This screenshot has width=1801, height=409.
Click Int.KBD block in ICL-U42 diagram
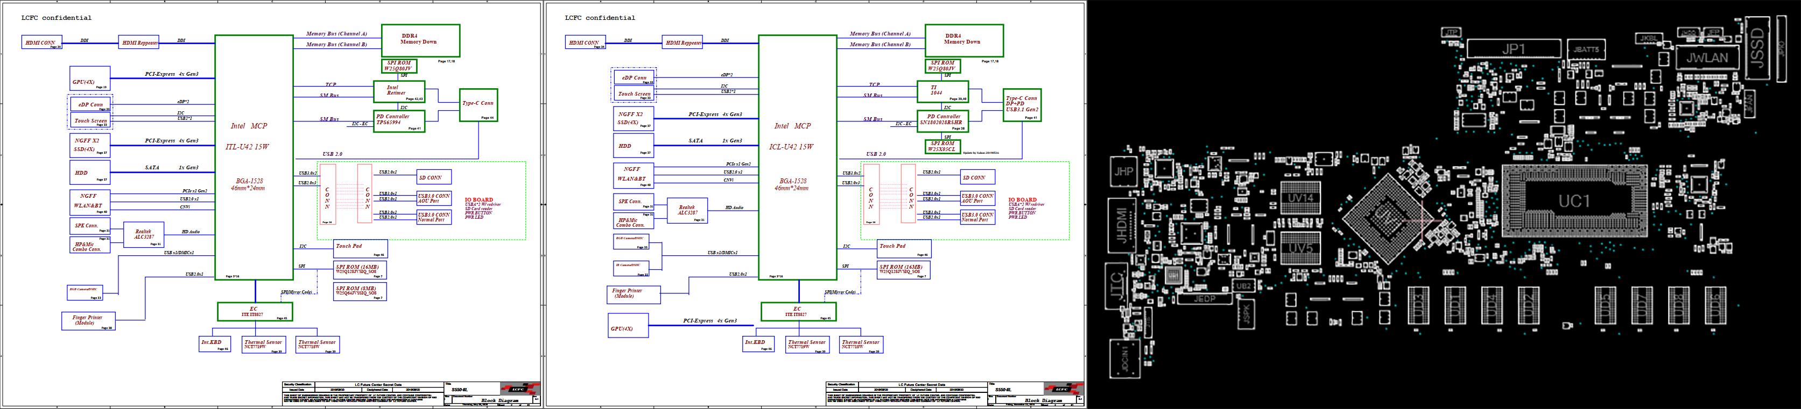tap(758, 344)
